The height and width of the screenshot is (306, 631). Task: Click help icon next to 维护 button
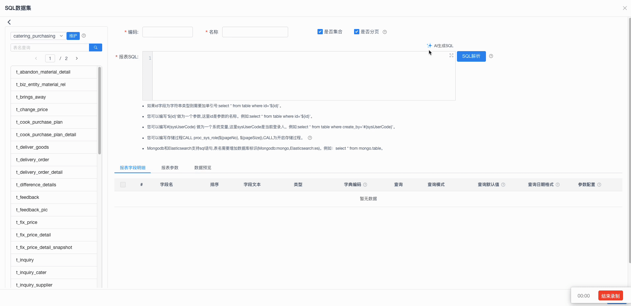click(84, 36)
